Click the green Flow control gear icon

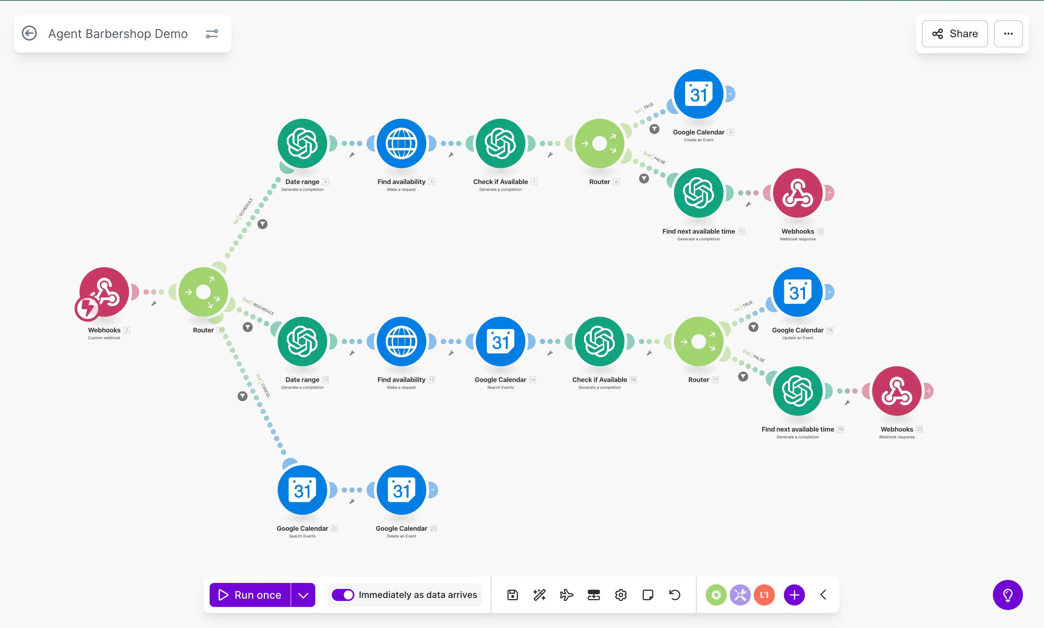pos(716,595)
